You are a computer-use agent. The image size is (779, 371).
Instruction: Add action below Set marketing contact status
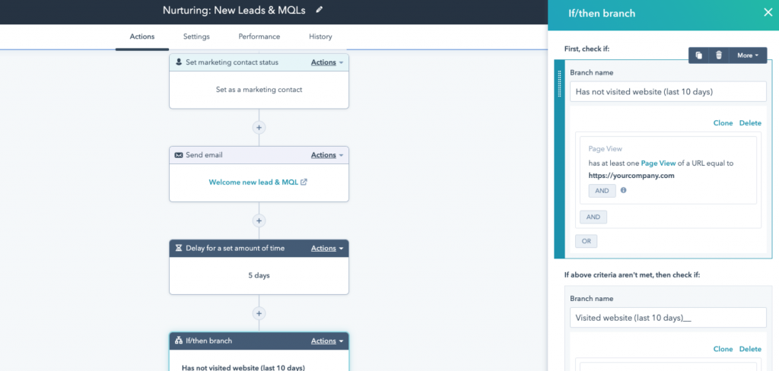click(259, 127)
